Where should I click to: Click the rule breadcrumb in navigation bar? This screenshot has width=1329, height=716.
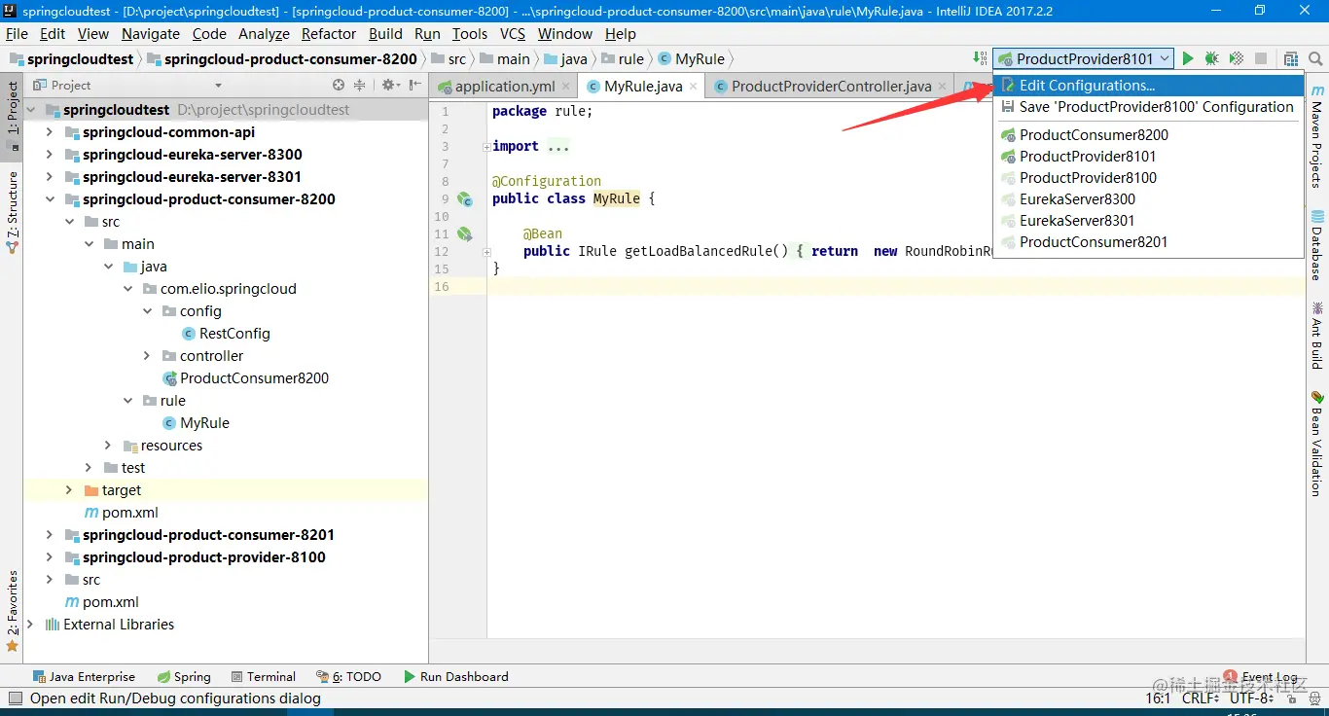(x=623, y=58)
